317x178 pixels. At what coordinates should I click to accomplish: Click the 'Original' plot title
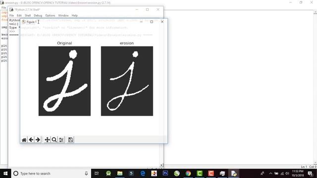coord(64,43)
